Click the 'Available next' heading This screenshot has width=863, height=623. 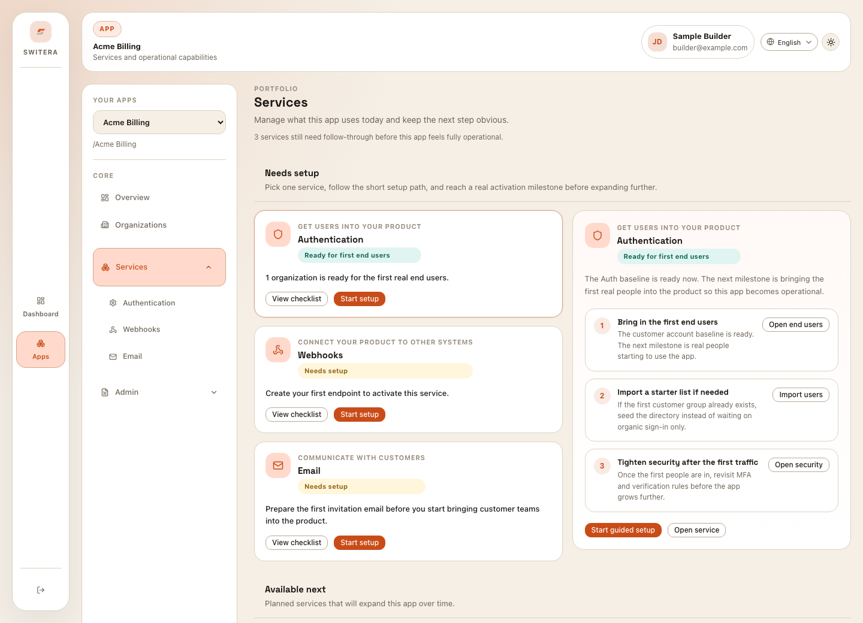click(295, 589)
